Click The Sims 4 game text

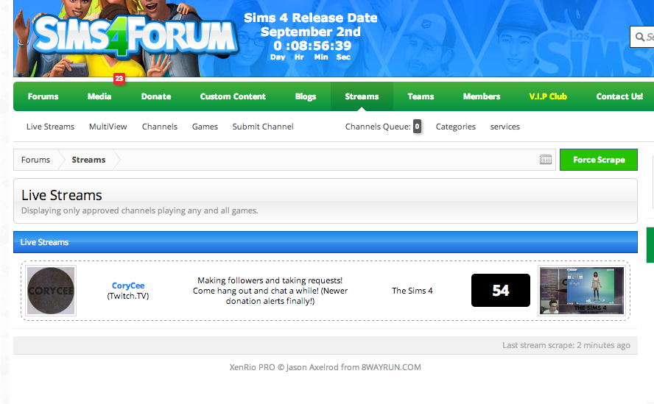[x=412, y=291]
